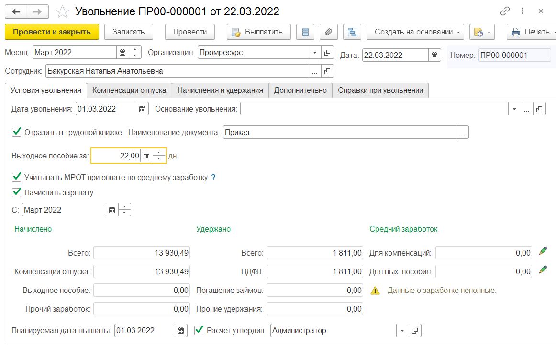Click the paperclip attached files icon
Screen dimensions: 556x348
(328, 32)
